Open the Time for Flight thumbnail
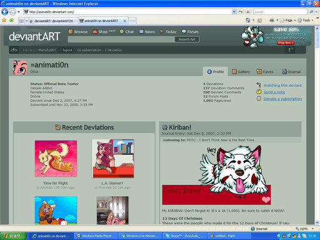320x240 pixels. tap(56, 159)
